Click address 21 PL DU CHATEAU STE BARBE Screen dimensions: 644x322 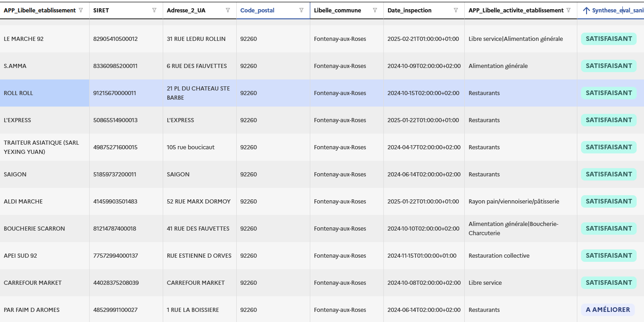click(x=198, y=93)
